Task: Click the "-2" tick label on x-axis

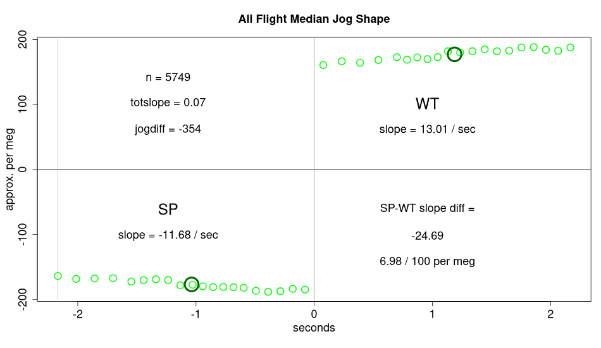Action: [78, 314]
